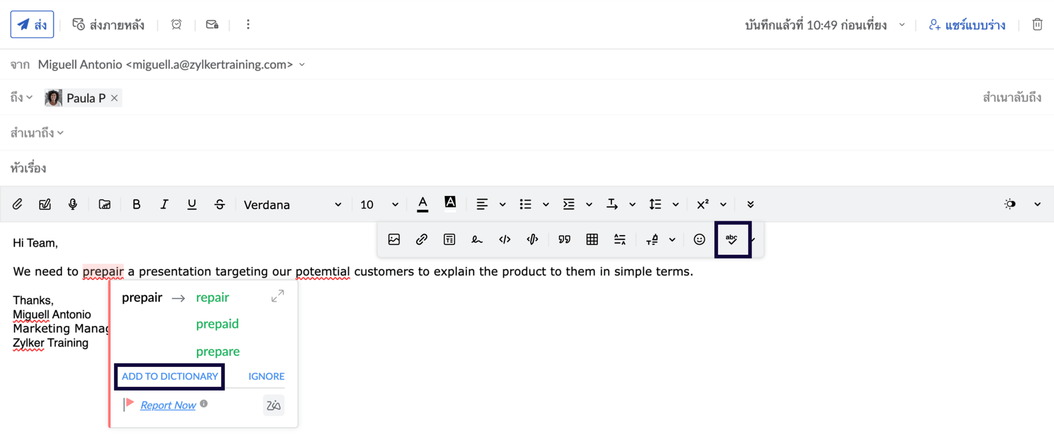Insert a block quote
Viewport: 1054px width, 442px height.
tap(565, 239)
